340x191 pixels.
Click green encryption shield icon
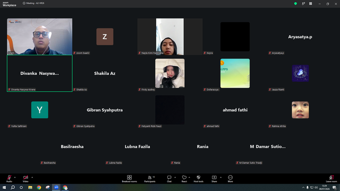pyautogui.click(x=295, y=4)
